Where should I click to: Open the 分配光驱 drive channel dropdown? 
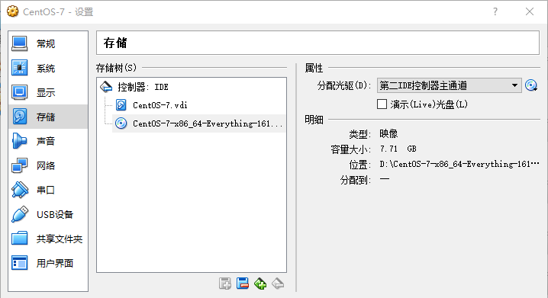click(x=449, y=85)
